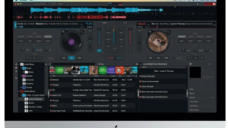Toggle grid view icon right of 500 files

pos(137,64)
